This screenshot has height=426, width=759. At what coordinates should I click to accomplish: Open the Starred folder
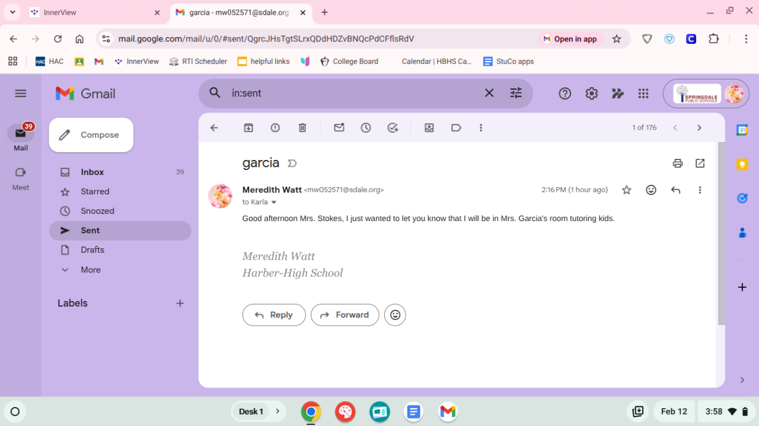click(x=120, y=191)
